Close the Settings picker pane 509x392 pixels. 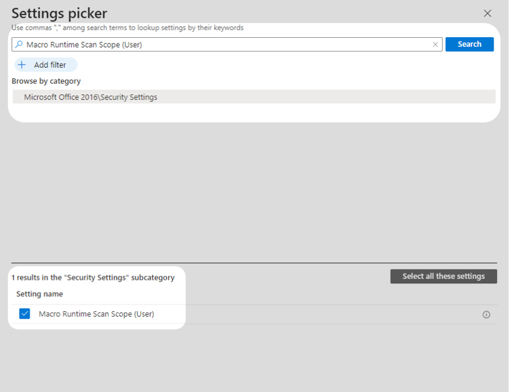point(487,13)
